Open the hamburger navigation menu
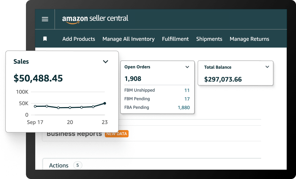Screen dimensions: 296x179 tap(45, 19)
